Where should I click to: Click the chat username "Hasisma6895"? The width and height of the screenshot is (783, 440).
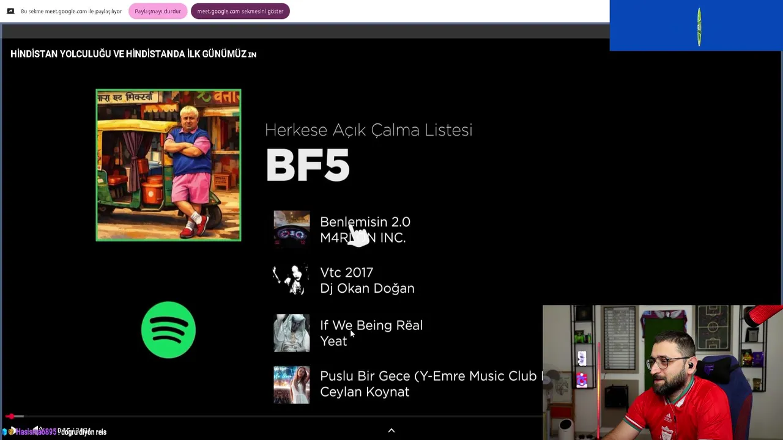[x=35, y=432]
